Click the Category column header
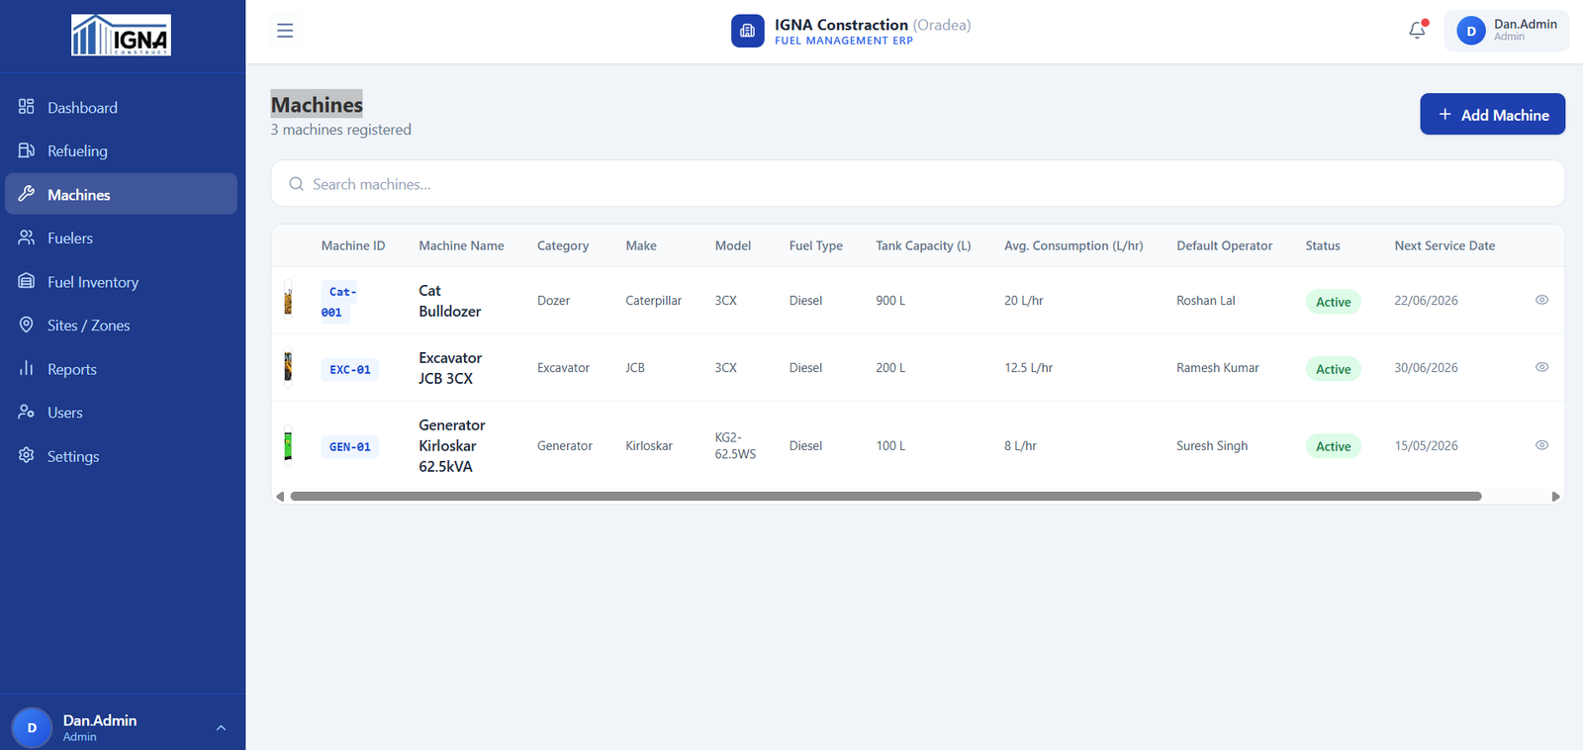 tap(563, 245)
